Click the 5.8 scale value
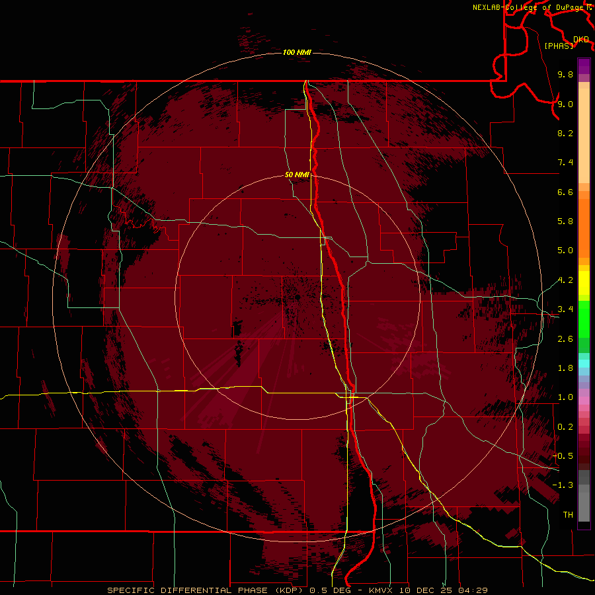The image size is (595, 595). pyautogui.click(x=565, y=221)
